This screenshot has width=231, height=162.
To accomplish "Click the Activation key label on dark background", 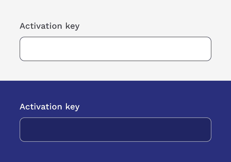I will click(50, 107).
